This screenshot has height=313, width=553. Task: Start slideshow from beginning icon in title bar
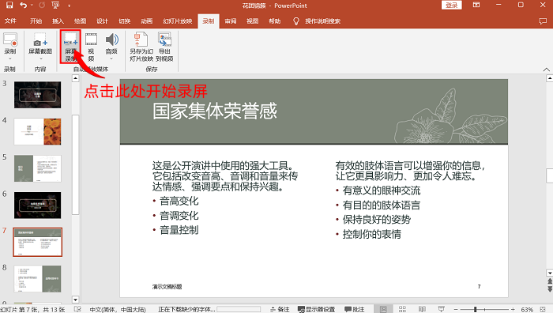tap(56, 6)
